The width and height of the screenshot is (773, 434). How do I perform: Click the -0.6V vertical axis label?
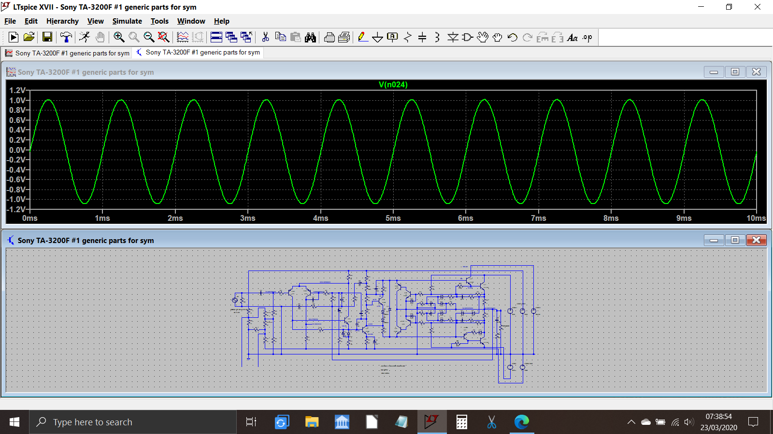[x=16, y=179]
